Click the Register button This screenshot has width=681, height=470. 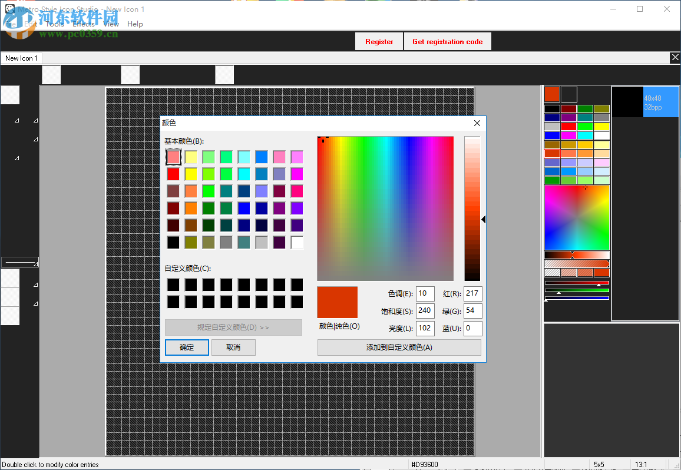click(x=379, y=42)
